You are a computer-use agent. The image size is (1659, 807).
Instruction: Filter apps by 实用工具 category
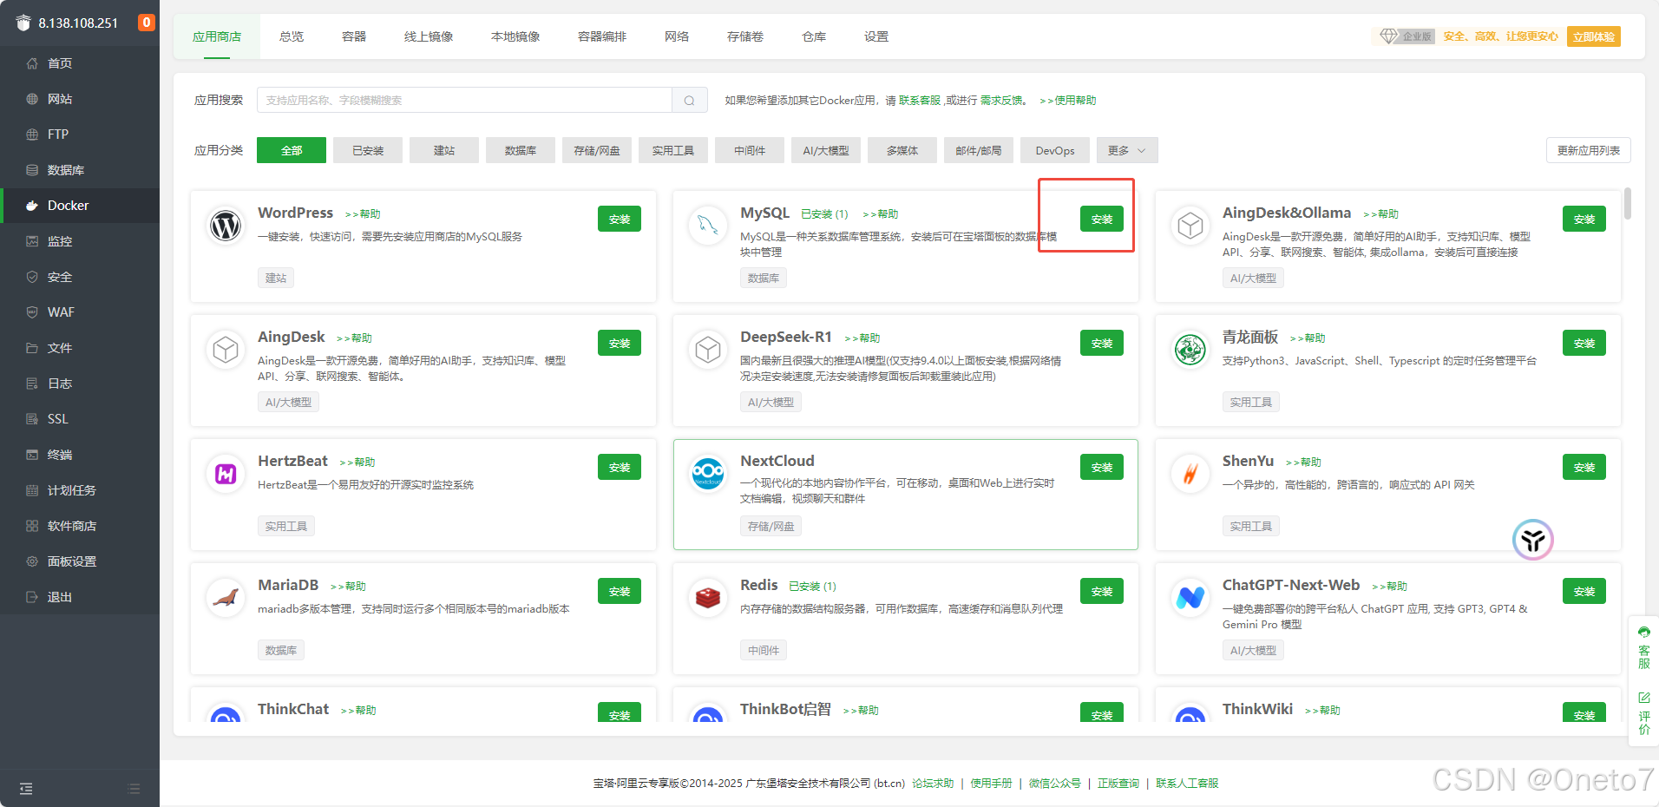(x=673, y=150)
